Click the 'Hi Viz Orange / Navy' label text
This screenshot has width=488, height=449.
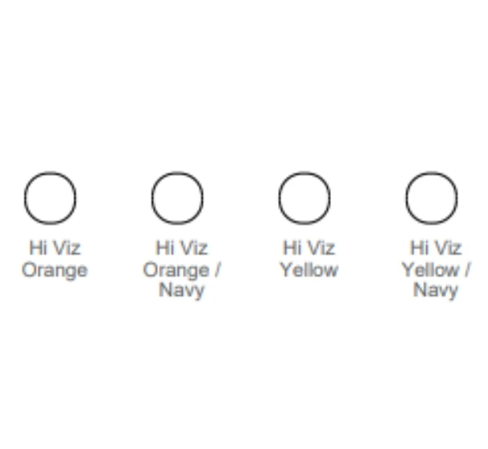[182, 269]
